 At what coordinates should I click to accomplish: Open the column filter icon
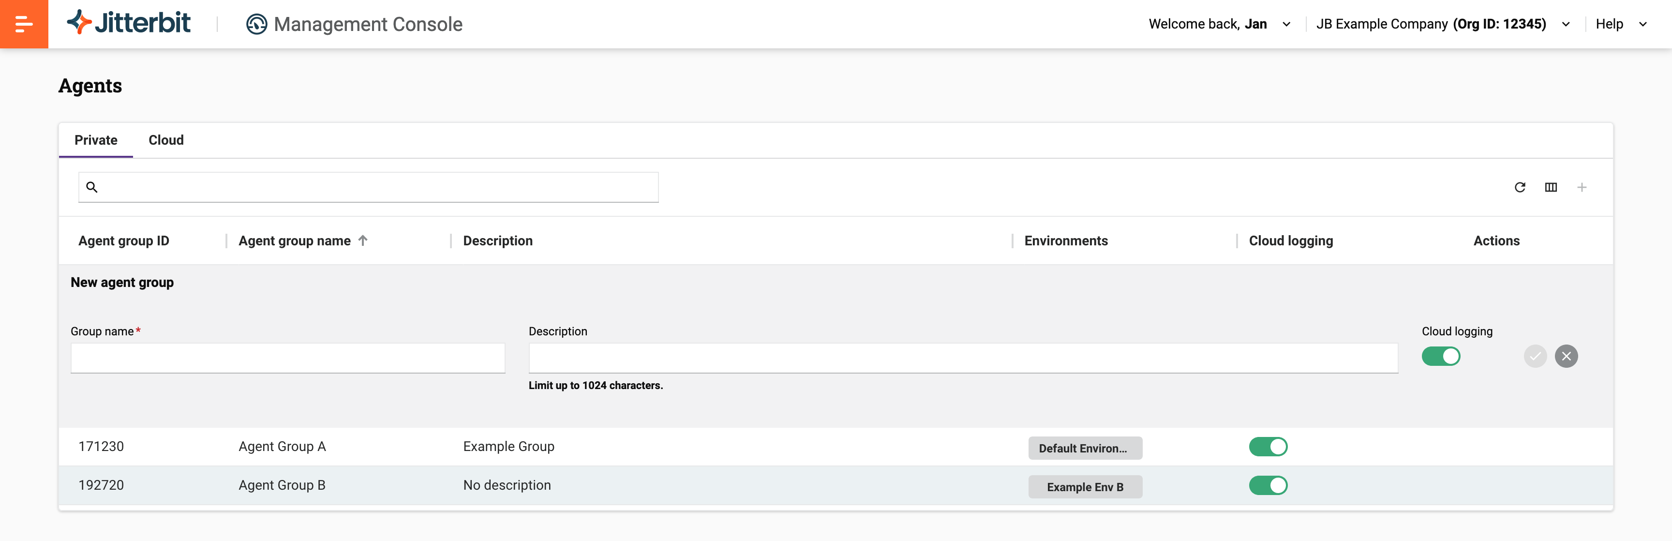point(1551,187)
